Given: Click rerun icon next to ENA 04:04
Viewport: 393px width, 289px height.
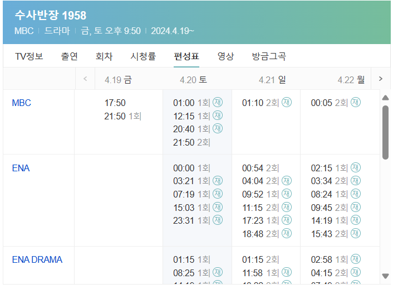Looking at the screenshot, I should pos(287,181).
